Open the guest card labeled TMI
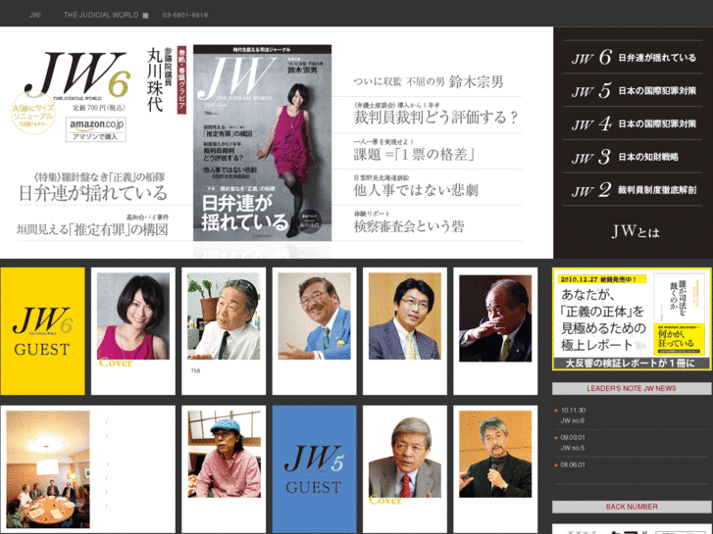This screenshot has height=534, width=713. click(x=224, y=331)
